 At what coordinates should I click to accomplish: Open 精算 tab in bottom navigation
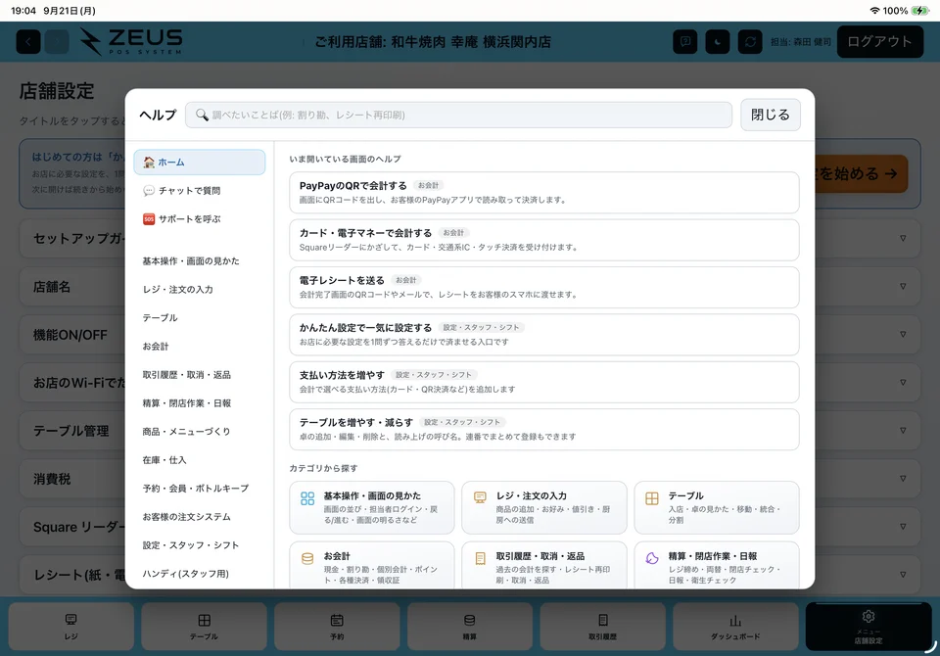(470, 627)
